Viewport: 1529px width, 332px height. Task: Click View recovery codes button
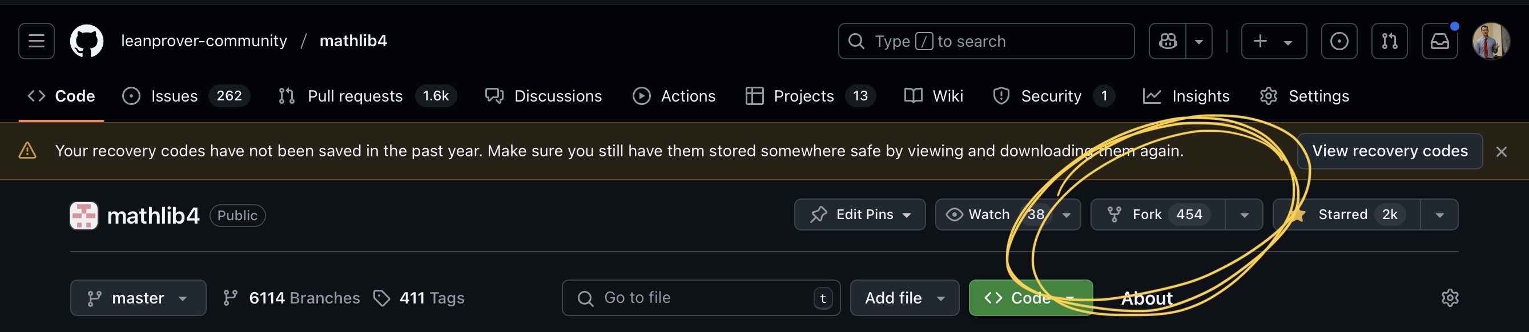click(x=1390, y=151)
